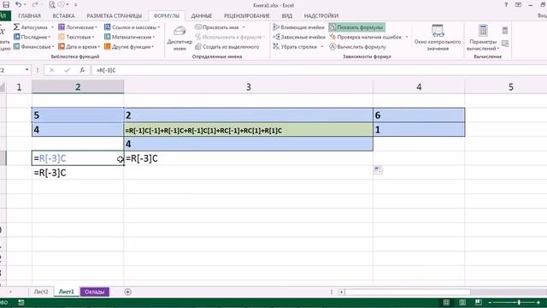Open the ВСТАВКА ribbon tab
Viewport: 547px width, 308px height.
point(63,15)
